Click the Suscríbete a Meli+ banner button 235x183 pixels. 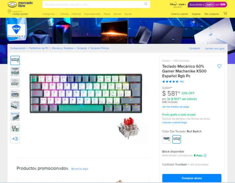pyautogui.click(x=207, y=5)
